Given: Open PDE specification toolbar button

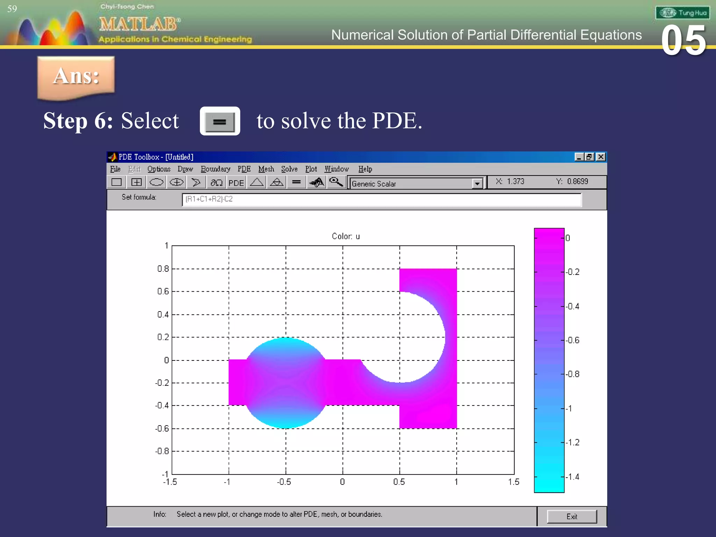Looking at the screenshot, I should click(x=236, y=182).
